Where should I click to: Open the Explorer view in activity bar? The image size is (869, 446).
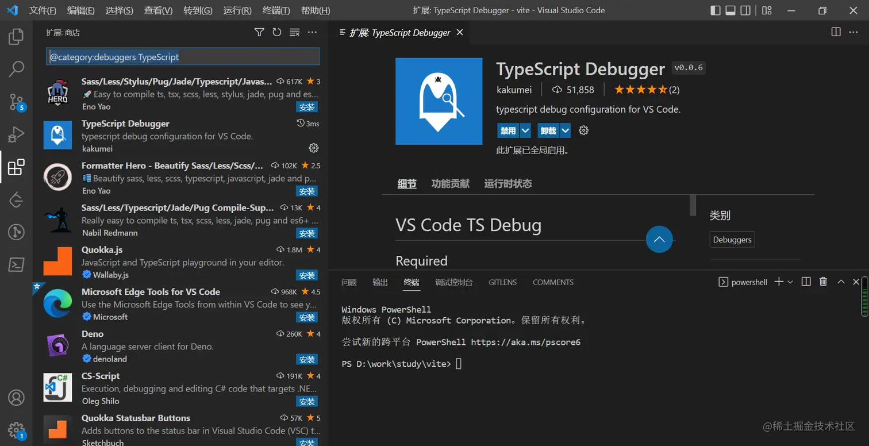16,37
